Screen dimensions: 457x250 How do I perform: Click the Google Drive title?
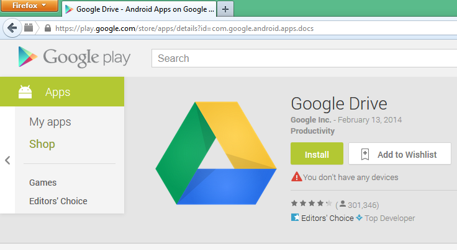[x=339, y=104]
